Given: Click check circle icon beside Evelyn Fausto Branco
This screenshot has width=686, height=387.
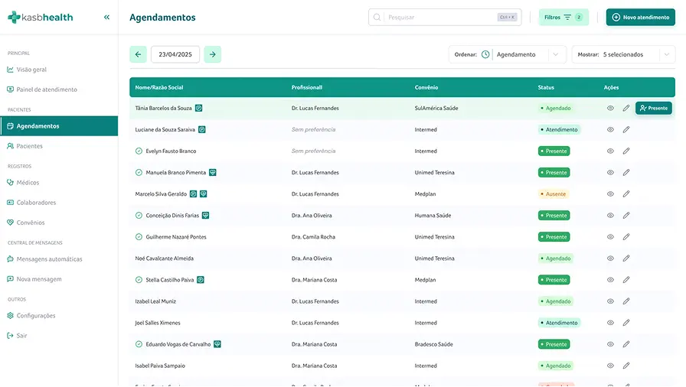Looking at the screenshot, I should 139,151.
